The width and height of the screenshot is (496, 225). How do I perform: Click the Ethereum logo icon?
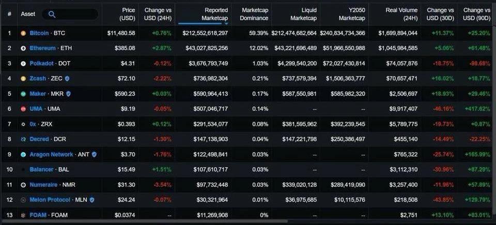click(x=23, y=49)
